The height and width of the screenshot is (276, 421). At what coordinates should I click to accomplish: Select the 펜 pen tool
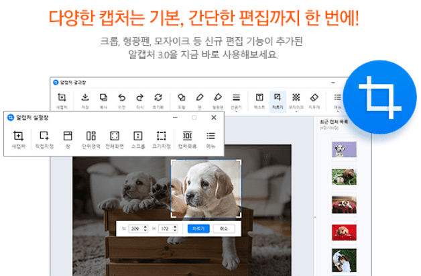[200, 101]
